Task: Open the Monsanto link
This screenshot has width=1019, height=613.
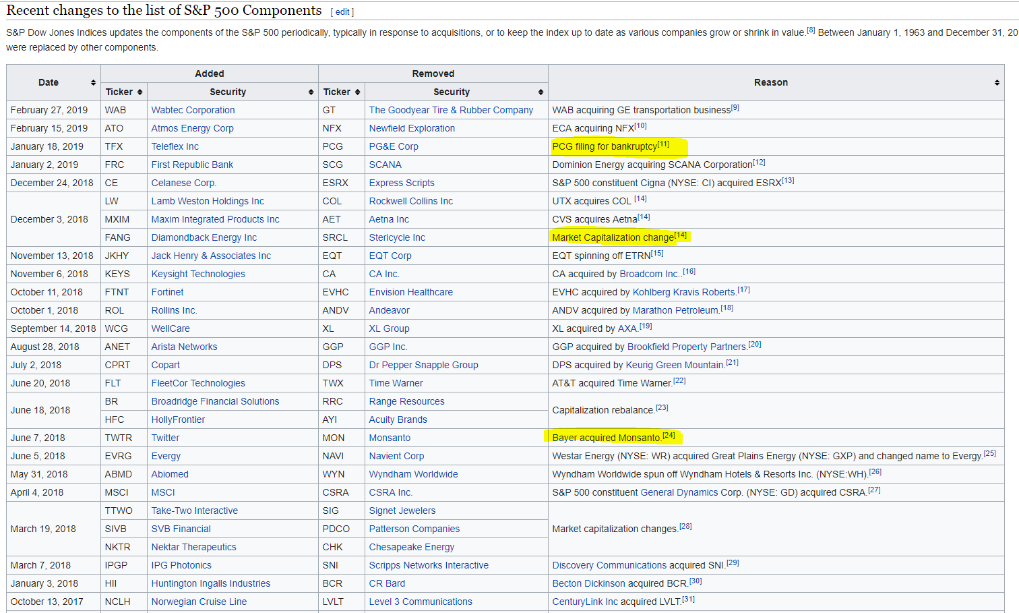Action: [x=390, y=438]
